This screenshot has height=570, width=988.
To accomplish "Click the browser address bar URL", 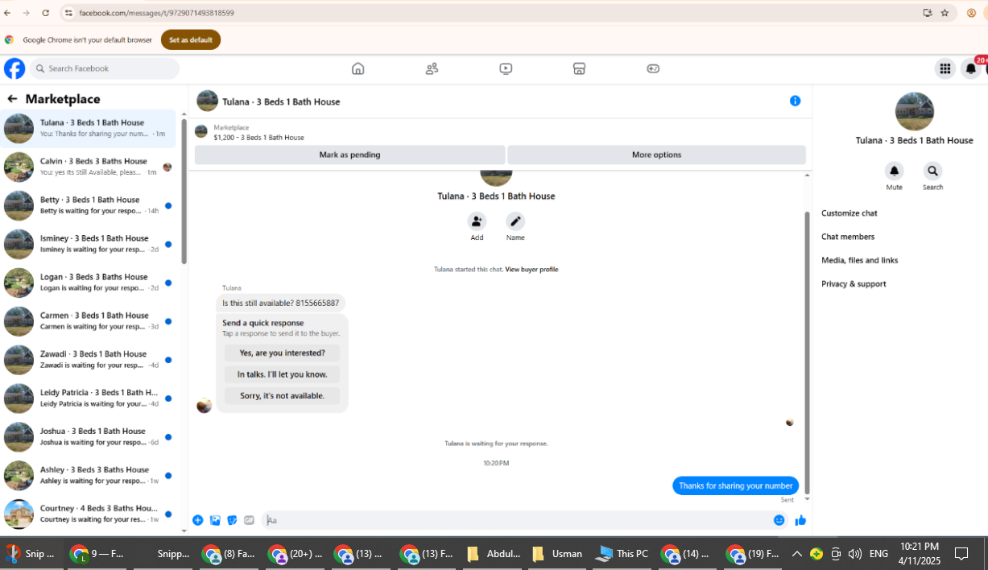I will click(157, 13).
